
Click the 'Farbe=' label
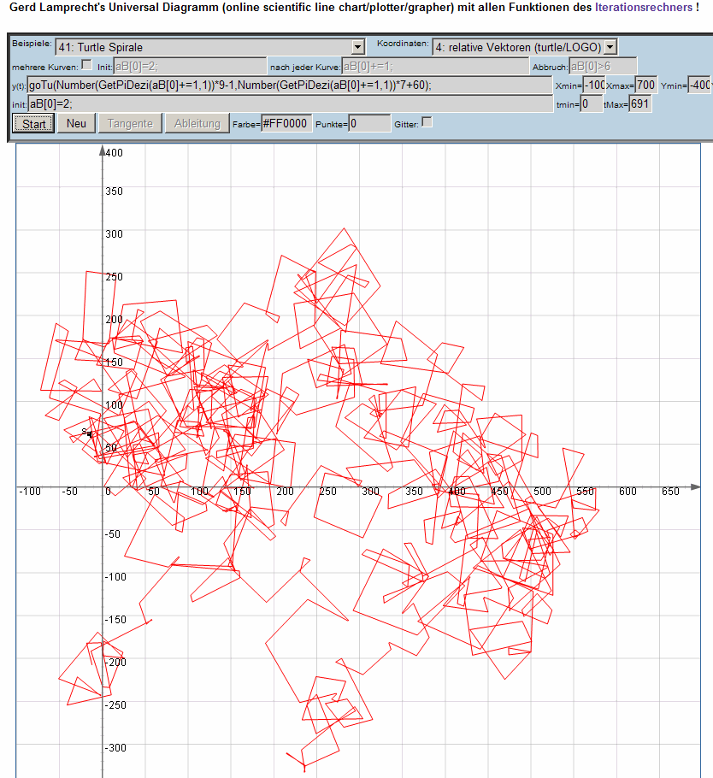(246, 125)
